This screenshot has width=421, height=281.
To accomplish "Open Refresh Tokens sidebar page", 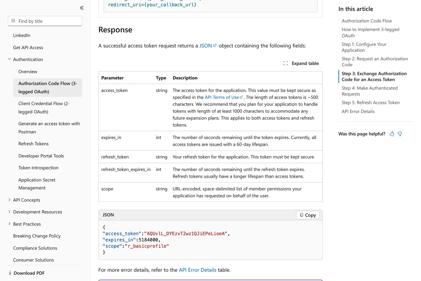I will pos(33,144).
